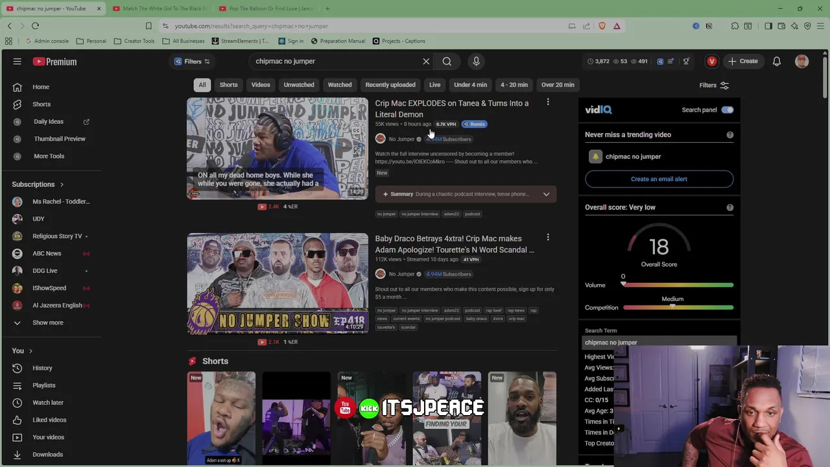Select the Live filter chip
Image resolution: width=830 pixels, height=467 pixels.
pos(434,85)
